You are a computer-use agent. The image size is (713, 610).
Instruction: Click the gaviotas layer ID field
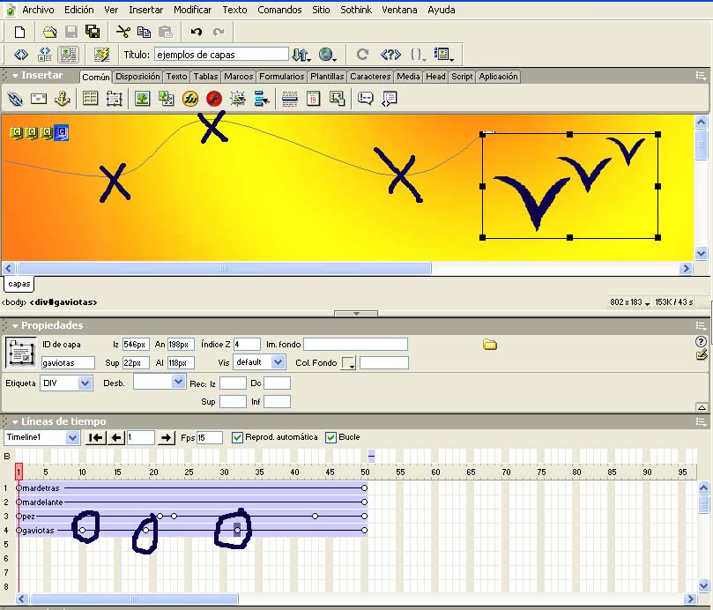click(x=68, y=362)
